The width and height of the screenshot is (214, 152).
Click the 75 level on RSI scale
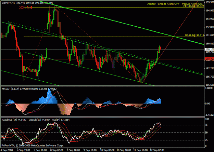click(x=207, y=125)
